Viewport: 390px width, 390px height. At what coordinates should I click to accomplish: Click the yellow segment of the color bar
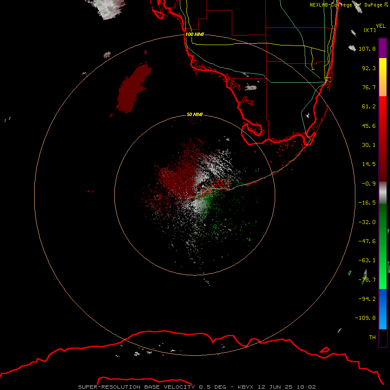point(383,75)
